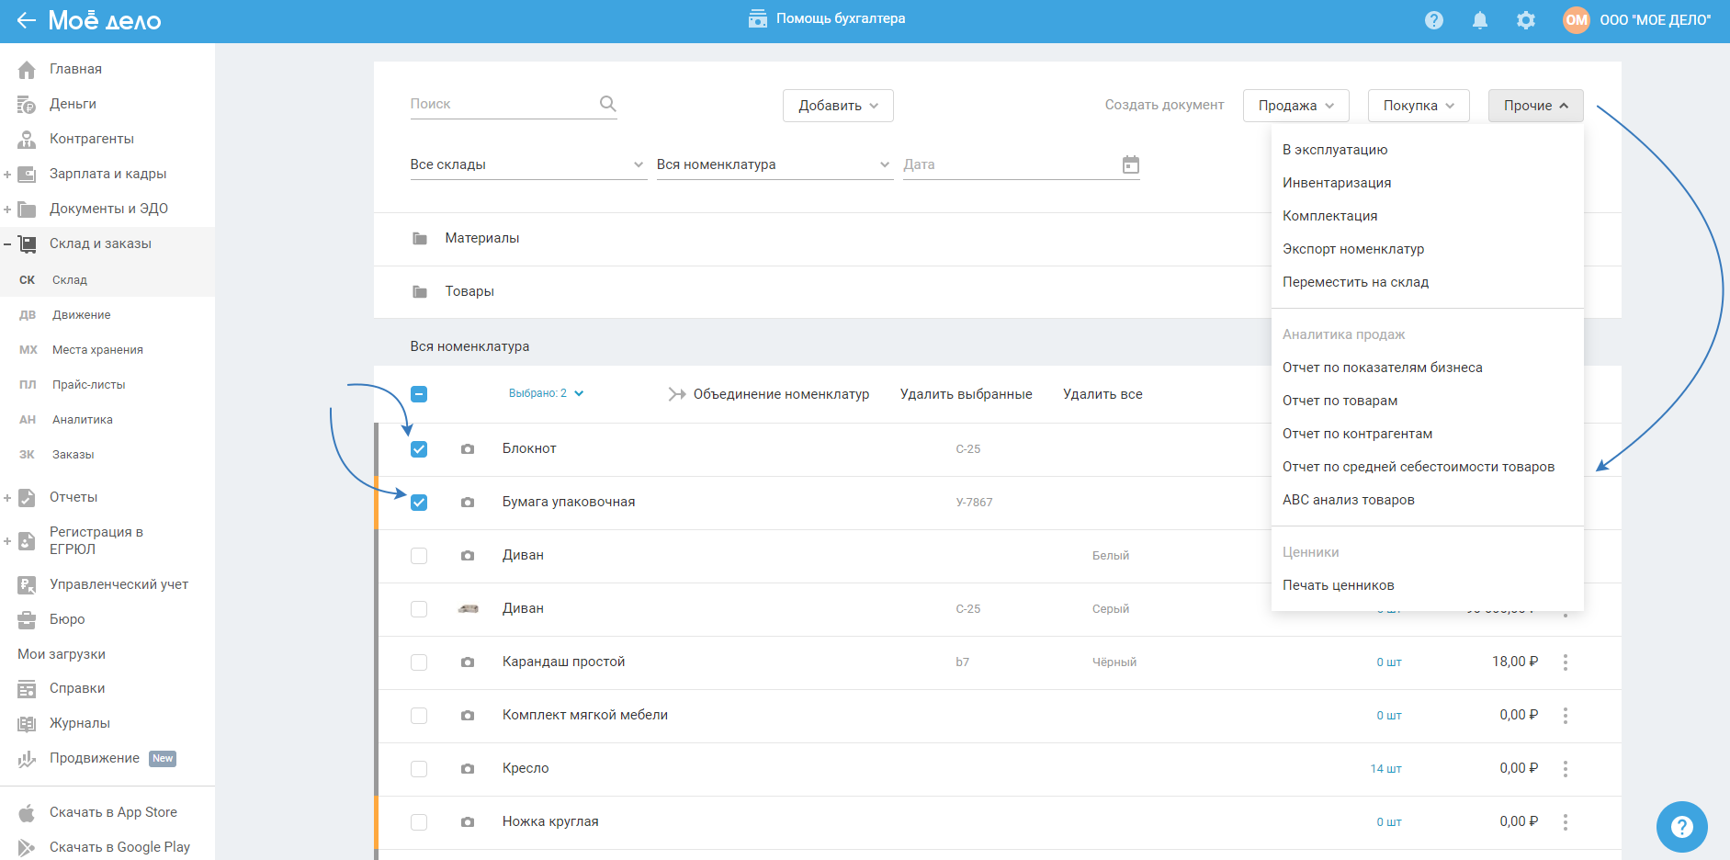Uncheck the Бумага упаковочная checkbox

tap(419, 503)
